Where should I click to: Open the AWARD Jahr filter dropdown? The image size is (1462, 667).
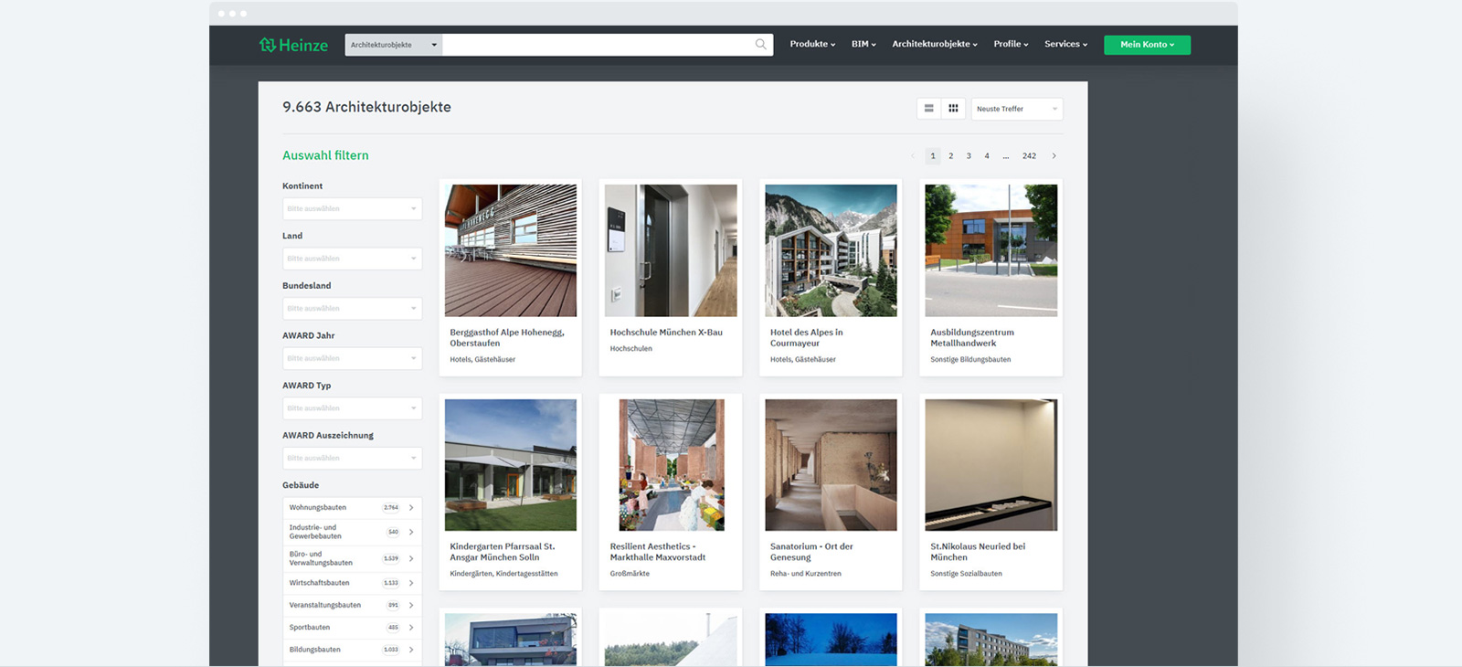click(352, 358)
